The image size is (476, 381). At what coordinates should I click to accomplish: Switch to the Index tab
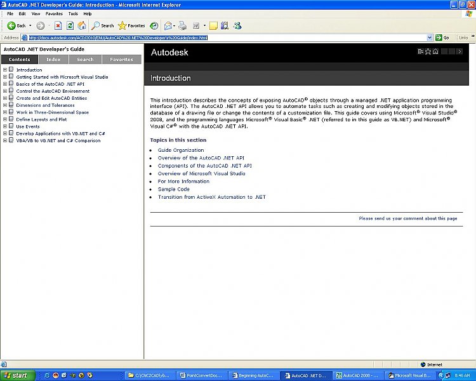pyautogui.click(x=53, y=59)
